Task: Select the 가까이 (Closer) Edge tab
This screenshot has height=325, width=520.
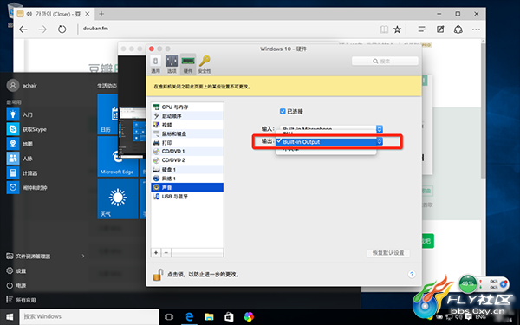Action: [53, 14]
